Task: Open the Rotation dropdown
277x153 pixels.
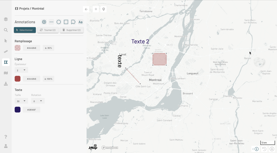Action: point(38,101)
